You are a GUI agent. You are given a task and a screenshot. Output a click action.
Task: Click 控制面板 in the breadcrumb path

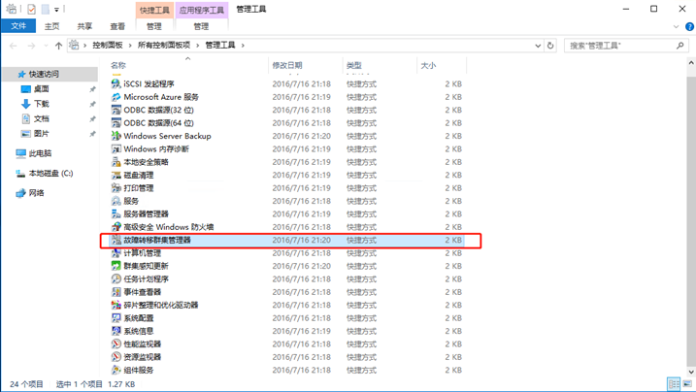(x=109, y=46)
